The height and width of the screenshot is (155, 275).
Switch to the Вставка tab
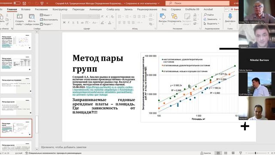[x=26, y=9]
